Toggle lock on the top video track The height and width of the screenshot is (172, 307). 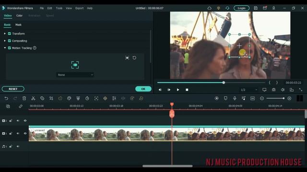11,120
